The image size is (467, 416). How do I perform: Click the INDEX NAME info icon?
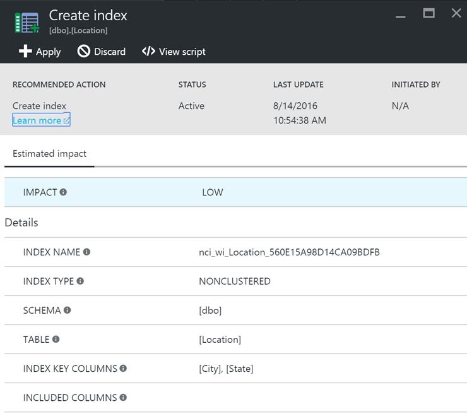pyautogui.click(x=86, y=252)
